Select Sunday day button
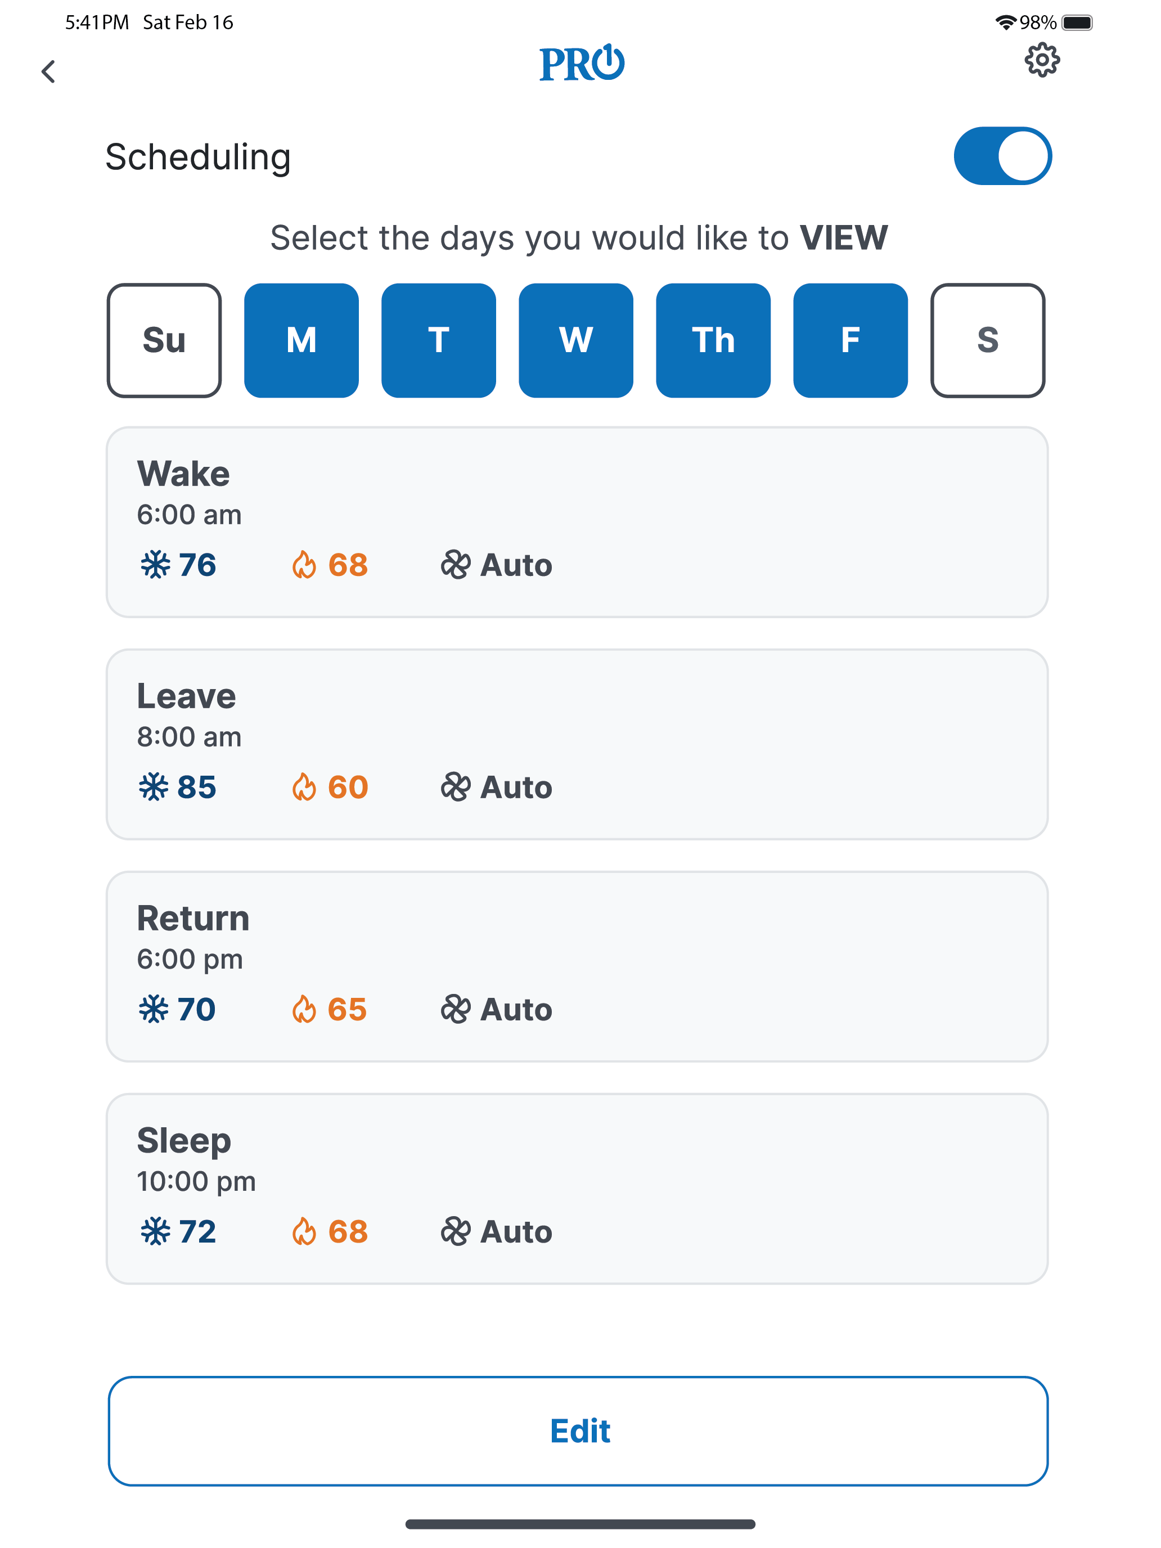 click(164, 340)
